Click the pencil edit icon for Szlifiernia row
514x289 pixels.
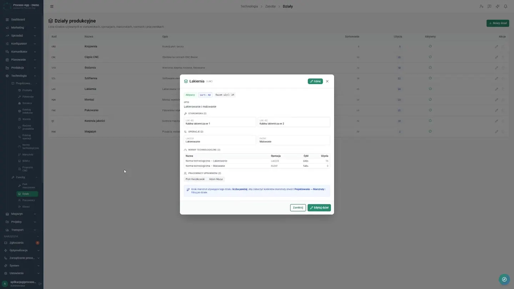497,78
